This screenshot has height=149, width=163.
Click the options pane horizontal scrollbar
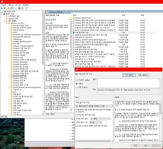click(x=94, y=141)
